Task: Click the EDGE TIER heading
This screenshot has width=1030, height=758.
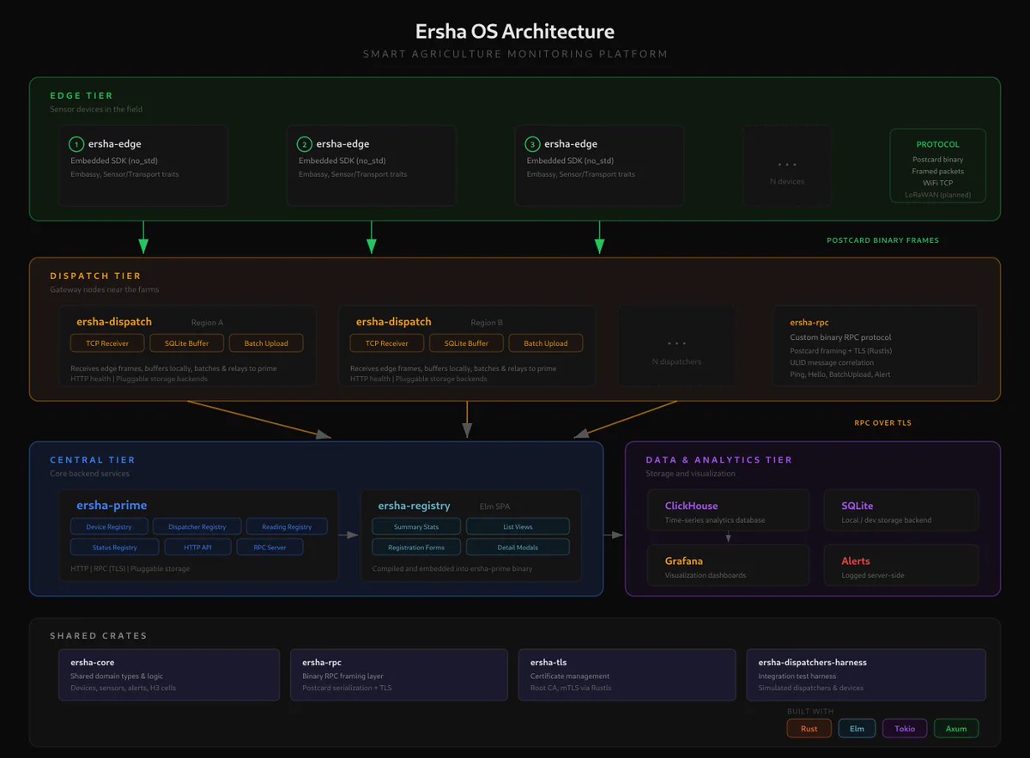Action: pyautogui.click(x=82, y=95)
